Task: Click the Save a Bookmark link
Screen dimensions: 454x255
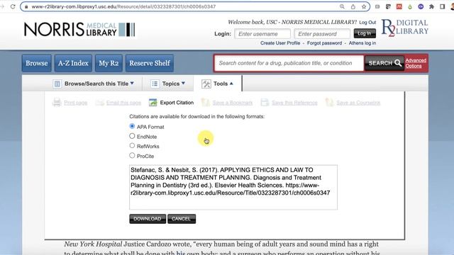Action: [x=233, y=103]
